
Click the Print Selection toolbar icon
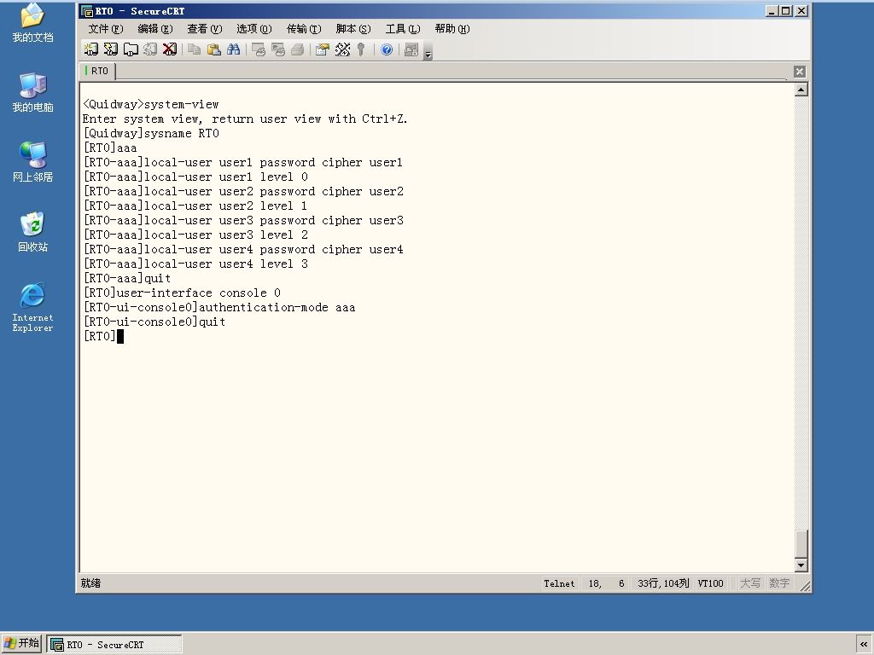[x=277, y=49]
